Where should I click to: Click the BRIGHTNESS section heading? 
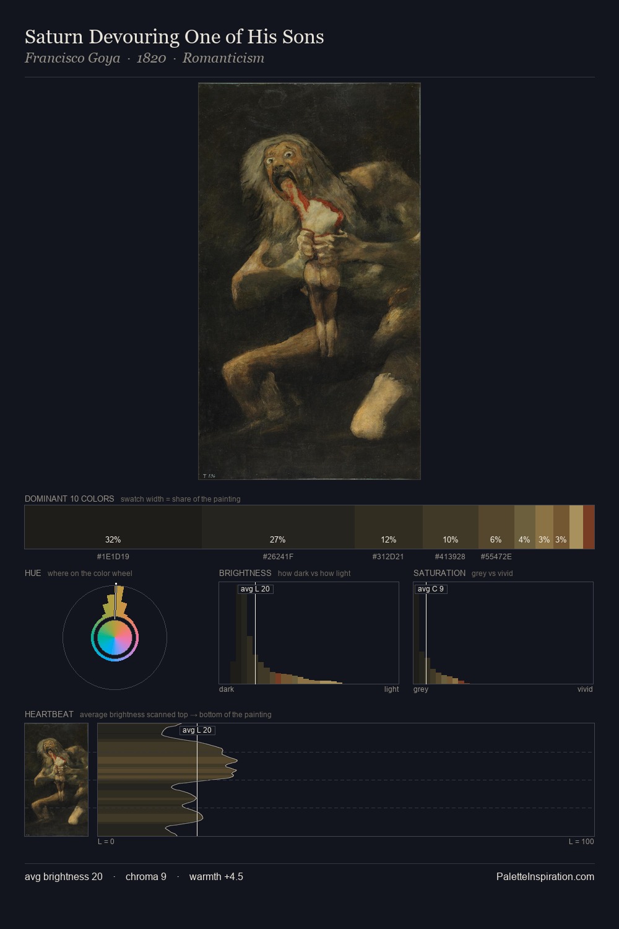[x=245, y=573]
